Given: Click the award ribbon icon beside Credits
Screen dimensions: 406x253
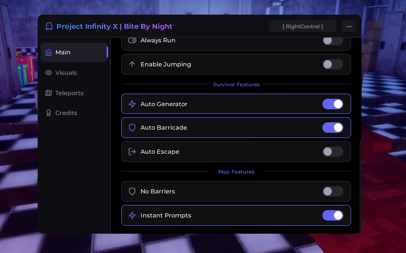Looking at the screenshot, I should (49, 113).
